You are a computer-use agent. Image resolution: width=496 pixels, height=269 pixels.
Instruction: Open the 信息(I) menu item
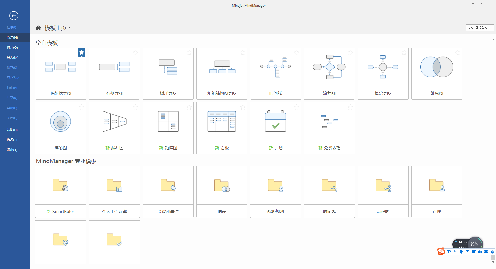click(x=12, y=27)
